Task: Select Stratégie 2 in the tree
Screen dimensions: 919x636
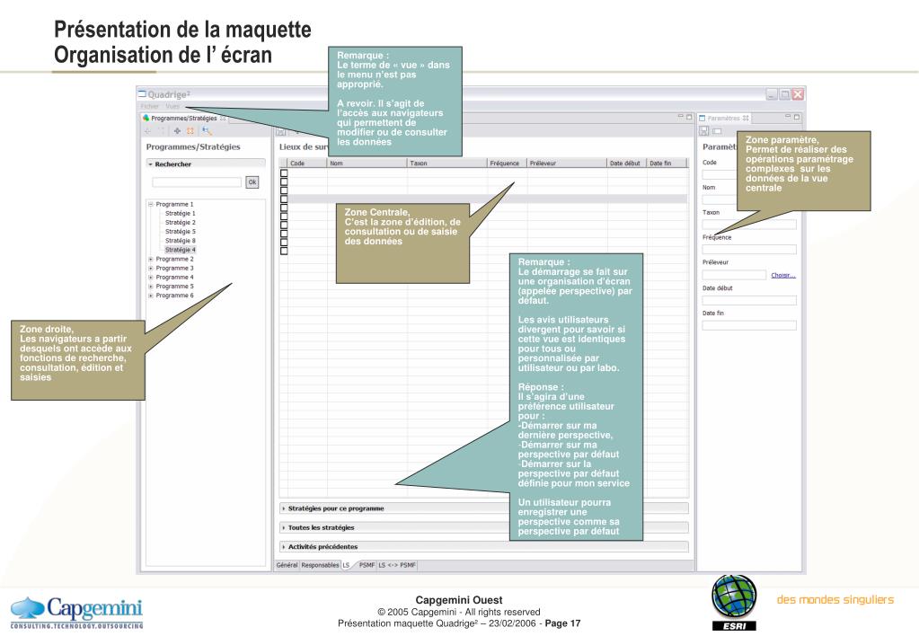Action: (180, 223)
